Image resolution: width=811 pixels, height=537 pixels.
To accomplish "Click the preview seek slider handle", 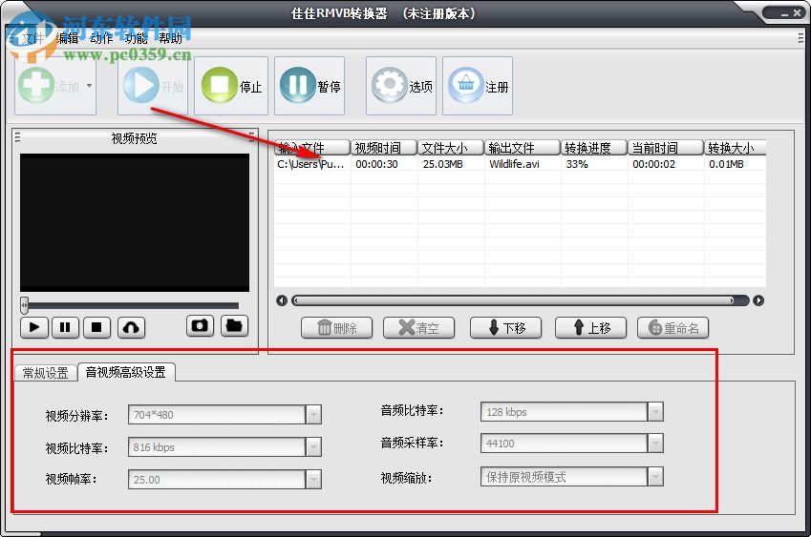I will pos(24,305).
